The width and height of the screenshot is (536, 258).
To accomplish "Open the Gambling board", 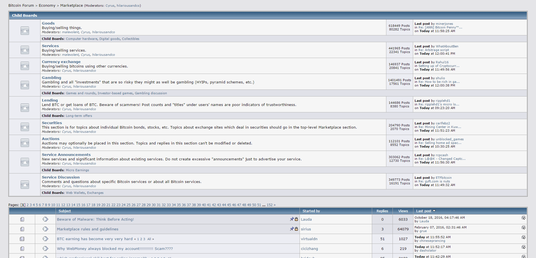I will 51,78.
